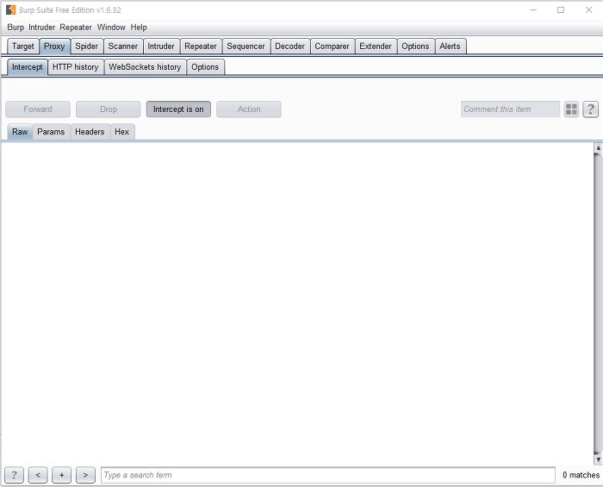Switch to the Spider tab

[x=86, y=47]
